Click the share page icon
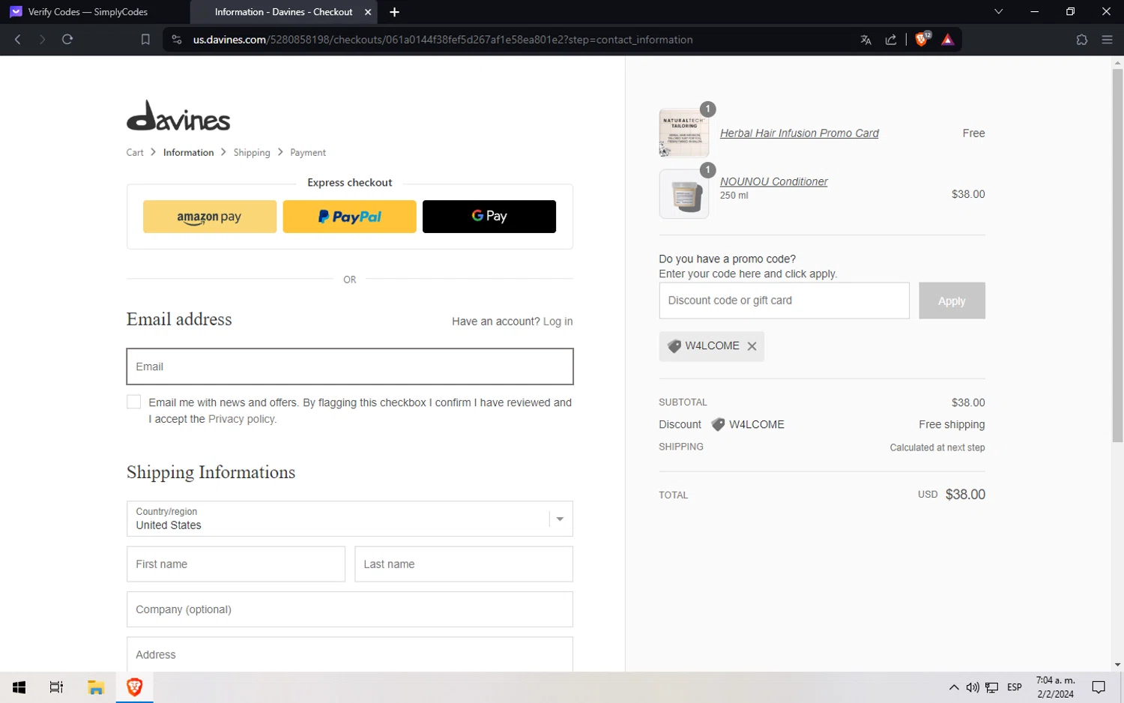The image size is (1124, 703). [891, 40]
